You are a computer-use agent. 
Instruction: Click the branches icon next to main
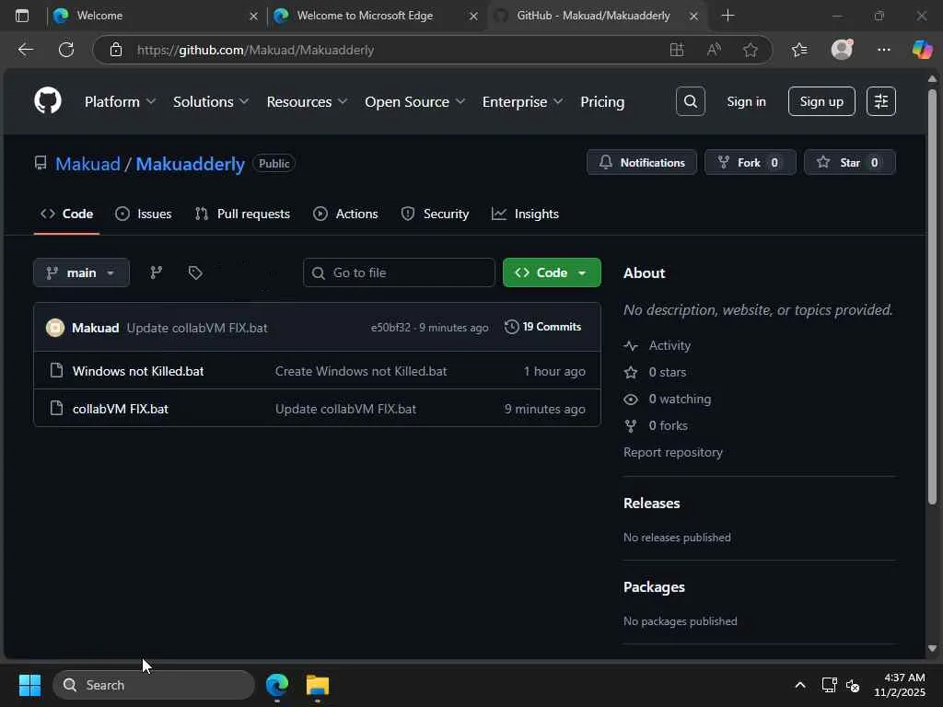[x=157, y=272]
